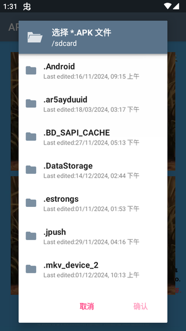Open the .mkv_device_2 folder name
Screen dimensions: 186x331
[x=71, y=265]
